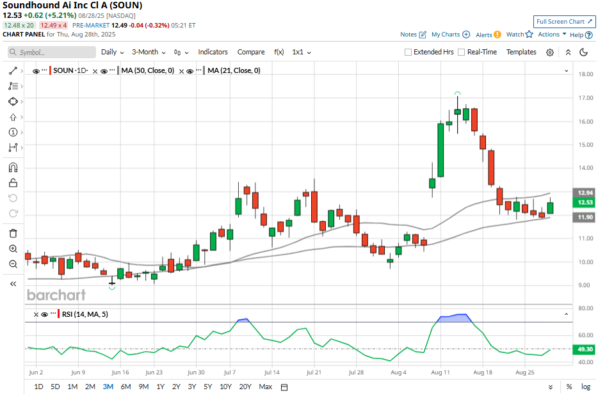Select the Fibonacci levels drawing tool

point(13,86)
